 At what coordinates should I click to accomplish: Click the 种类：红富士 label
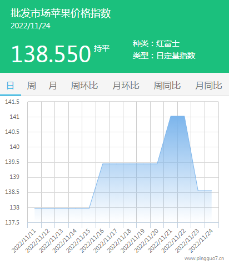coord(156,44)
